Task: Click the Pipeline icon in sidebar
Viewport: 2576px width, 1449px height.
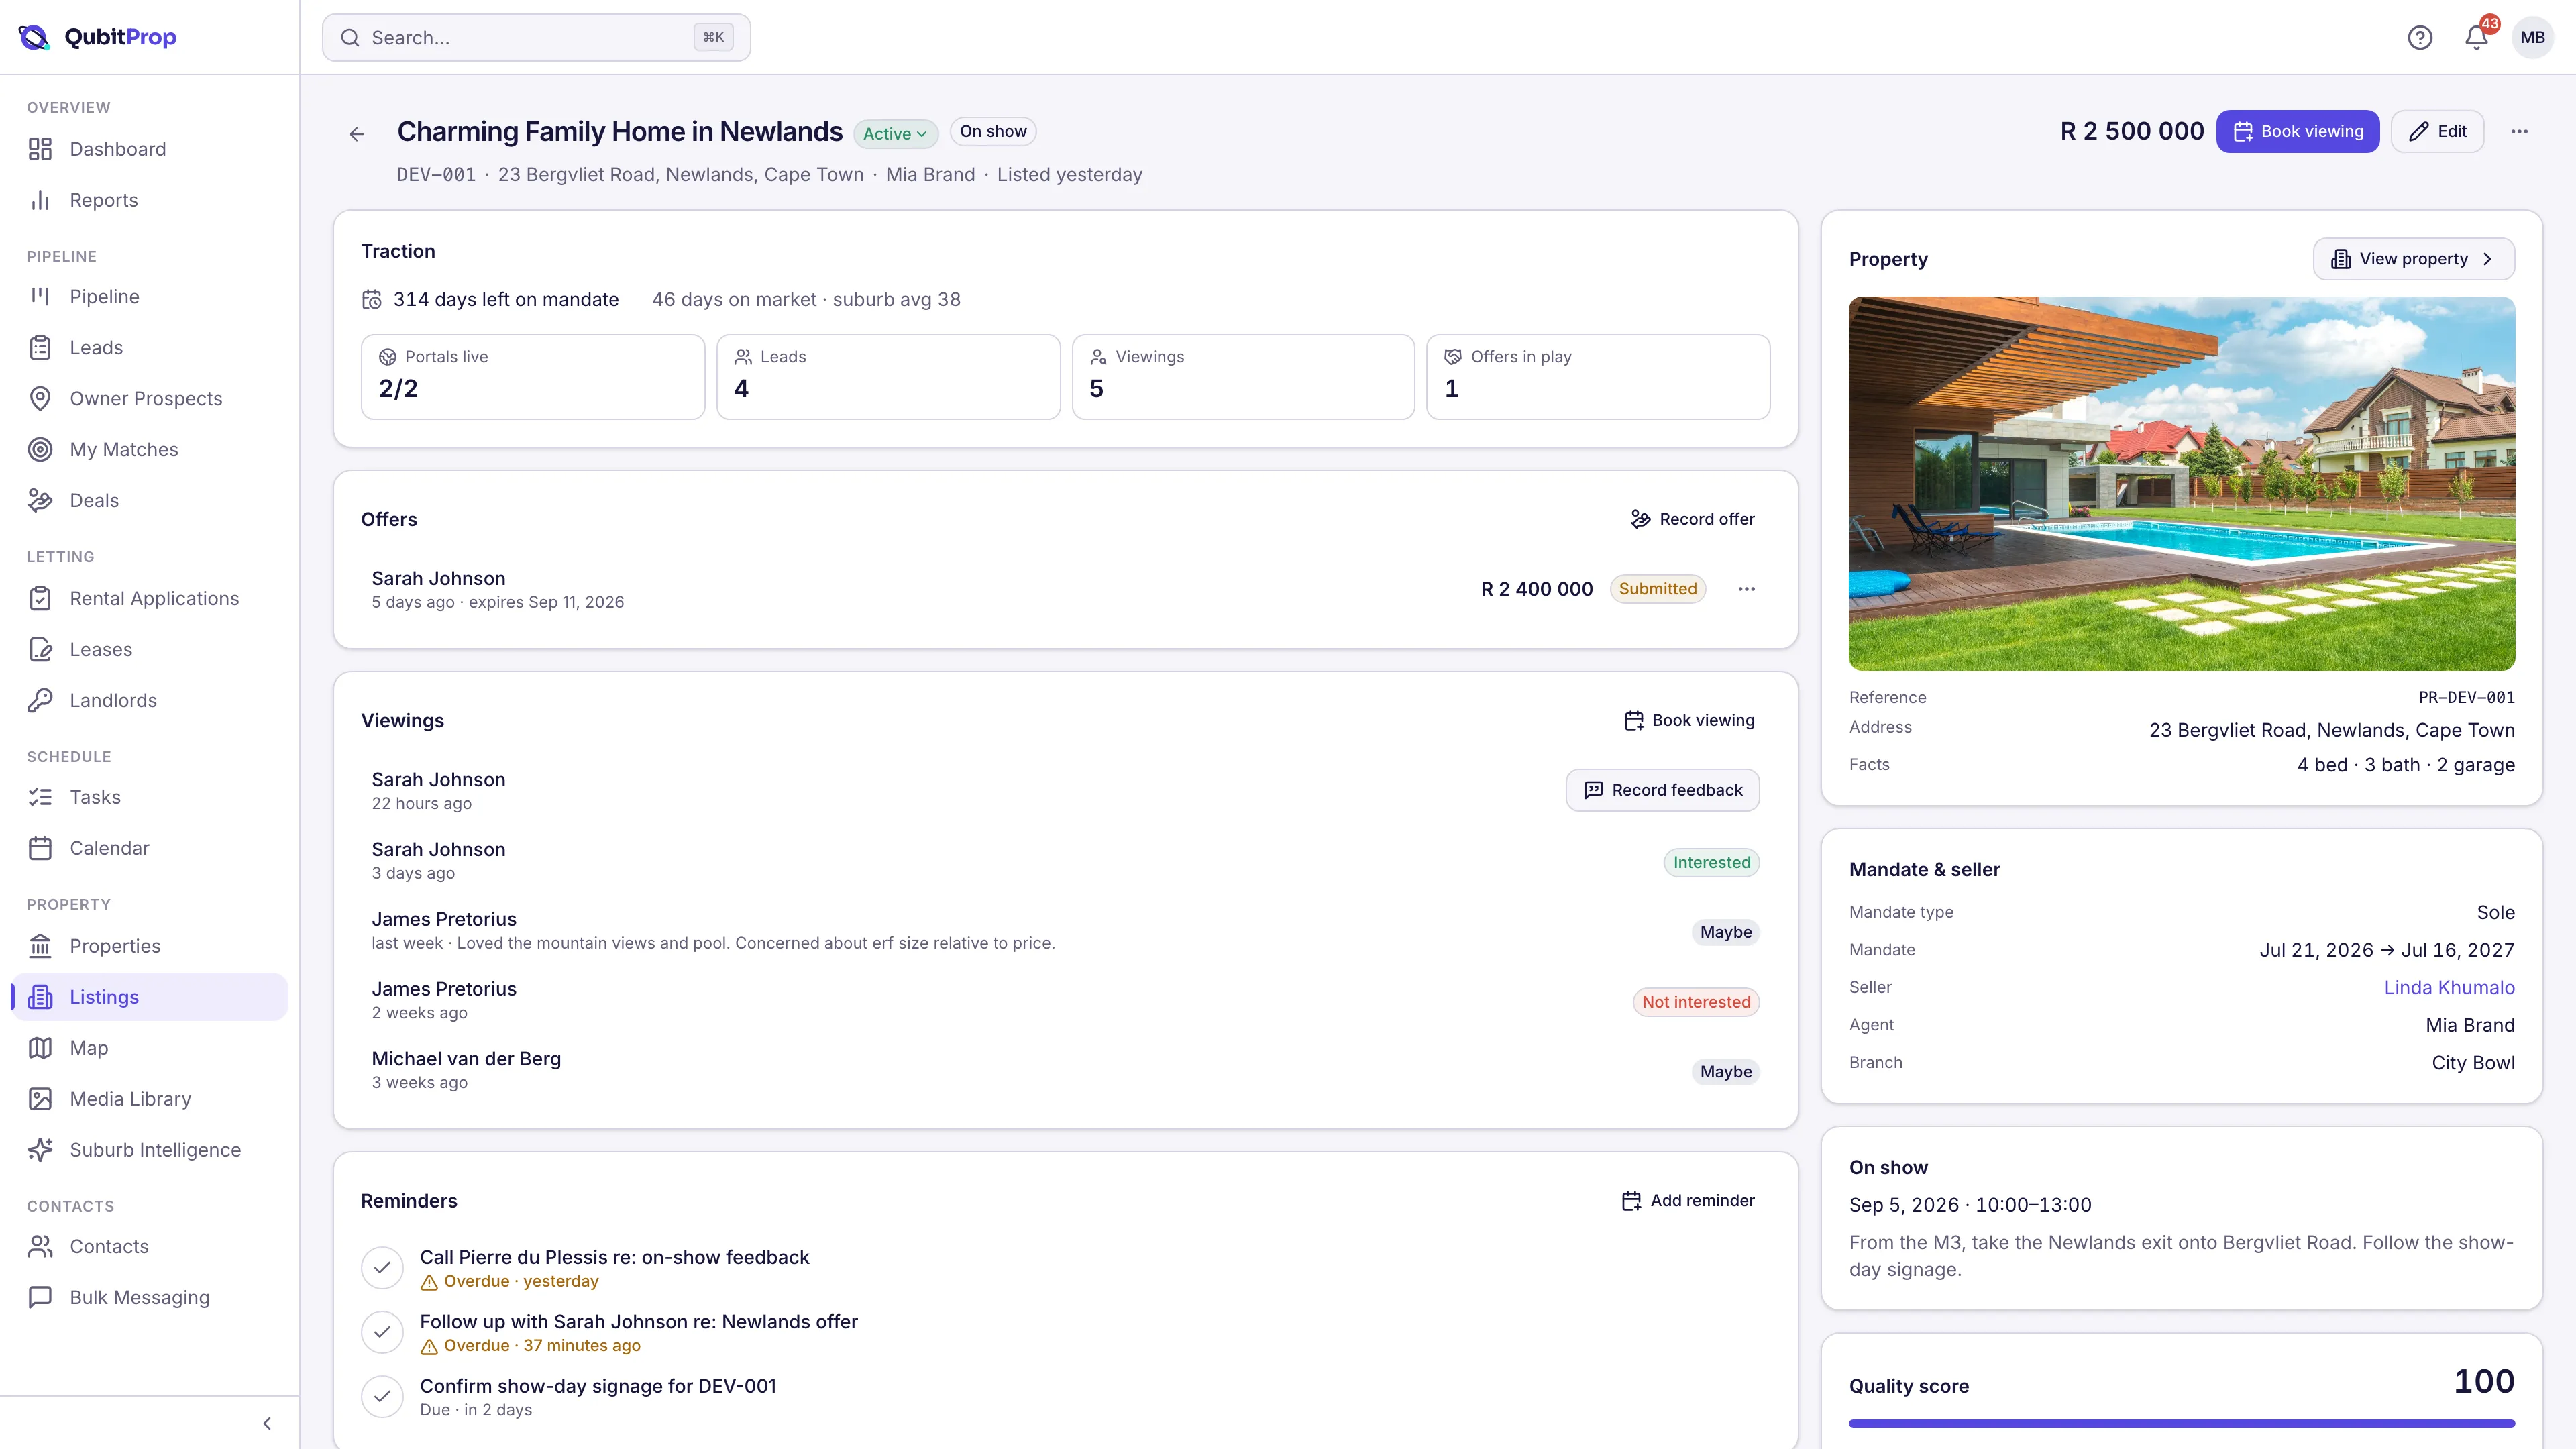Action: tap(40, 296)
